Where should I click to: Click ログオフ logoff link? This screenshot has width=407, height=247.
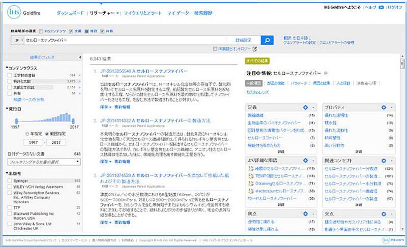[x=395, y=7]
